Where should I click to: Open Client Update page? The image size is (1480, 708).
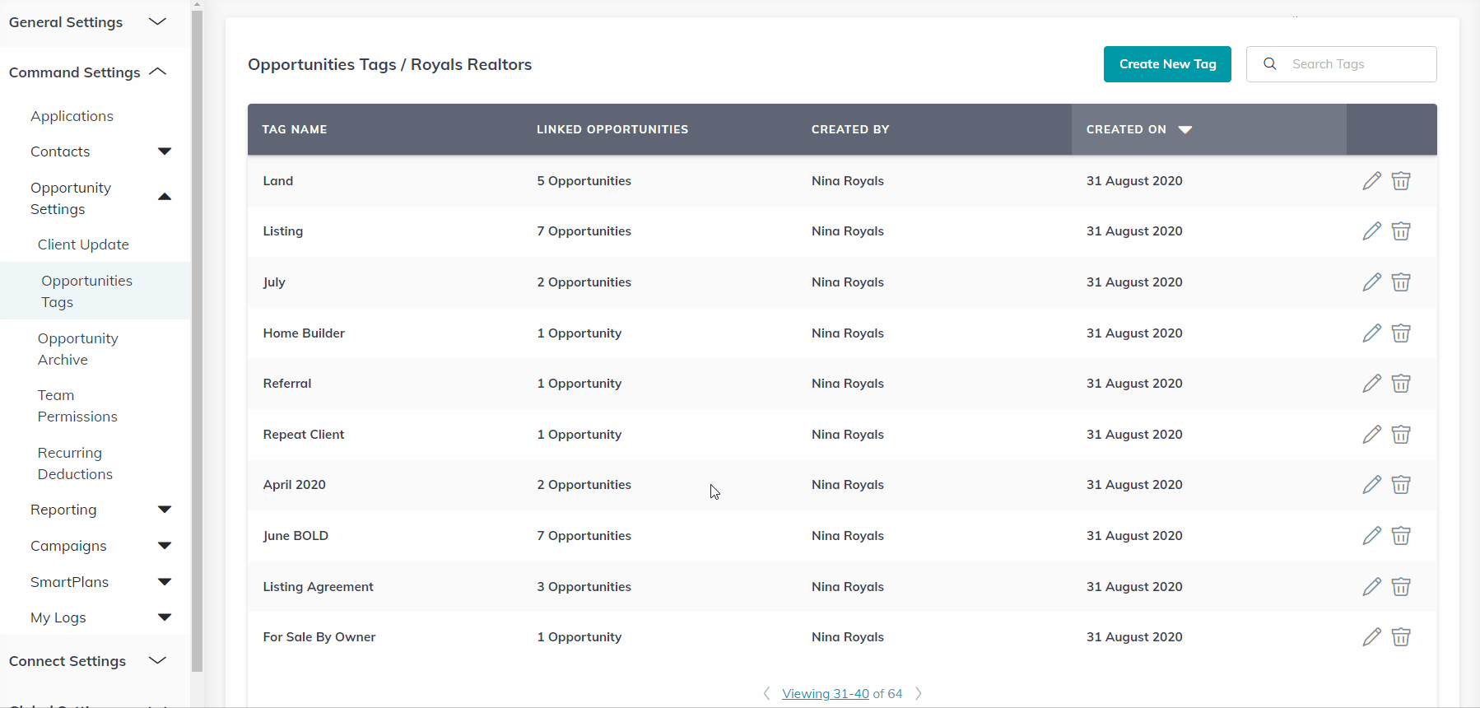click(83, 245)
